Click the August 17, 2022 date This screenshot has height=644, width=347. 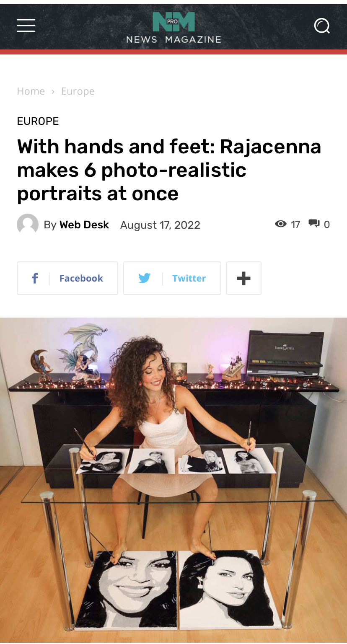coord(160,225)
